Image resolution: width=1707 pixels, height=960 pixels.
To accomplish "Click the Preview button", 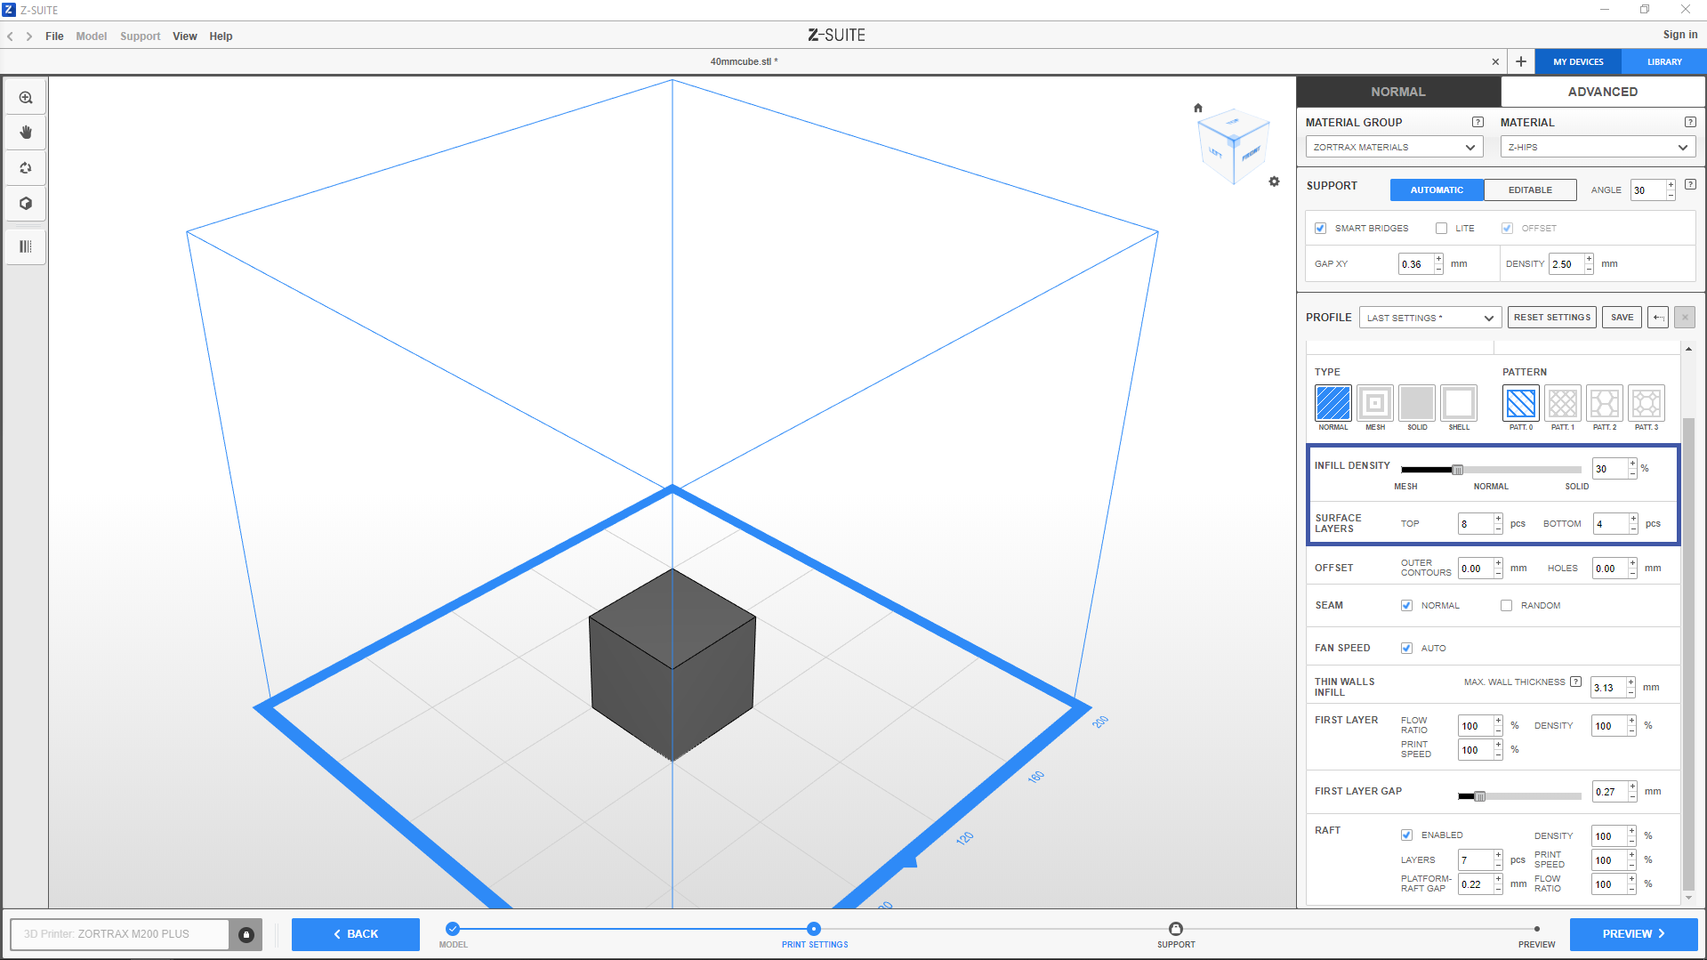I will pos(1632,934).
